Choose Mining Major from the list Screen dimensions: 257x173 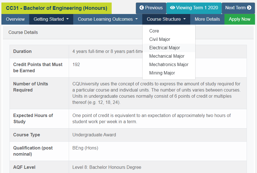tap(162, 73)
